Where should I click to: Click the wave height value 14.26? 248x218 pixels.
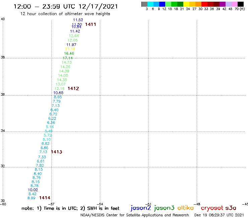(65, 67)
